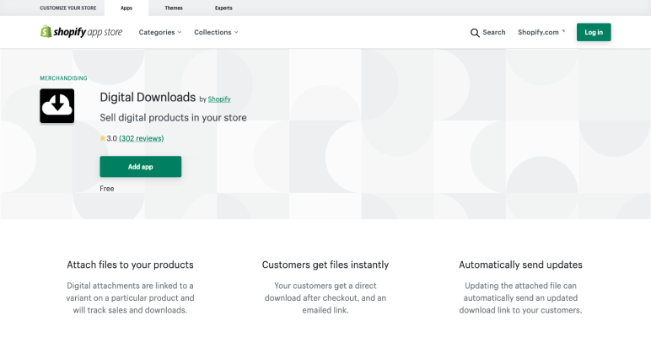This screenshot has height=337, width=651.
Task: Open the Shopify developer link
Action: (219, 99)
